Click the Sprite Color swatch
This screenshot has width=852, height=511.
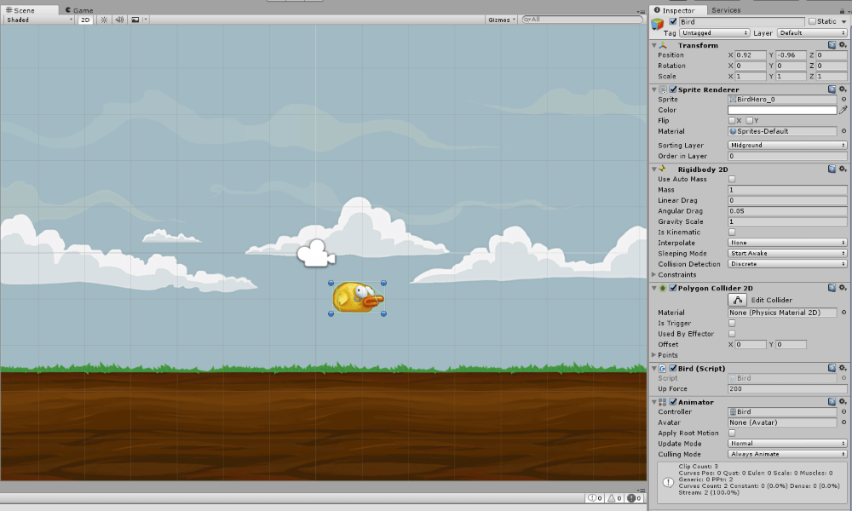[782, 110]
